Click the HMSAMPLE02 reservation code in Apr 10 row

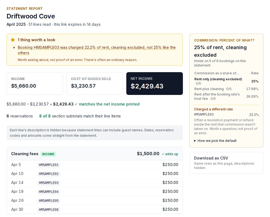click(48, 174)
